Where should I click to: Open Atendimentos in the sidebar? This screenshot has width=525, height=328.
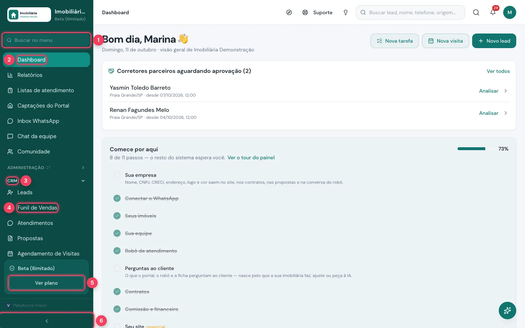(46, 223)
